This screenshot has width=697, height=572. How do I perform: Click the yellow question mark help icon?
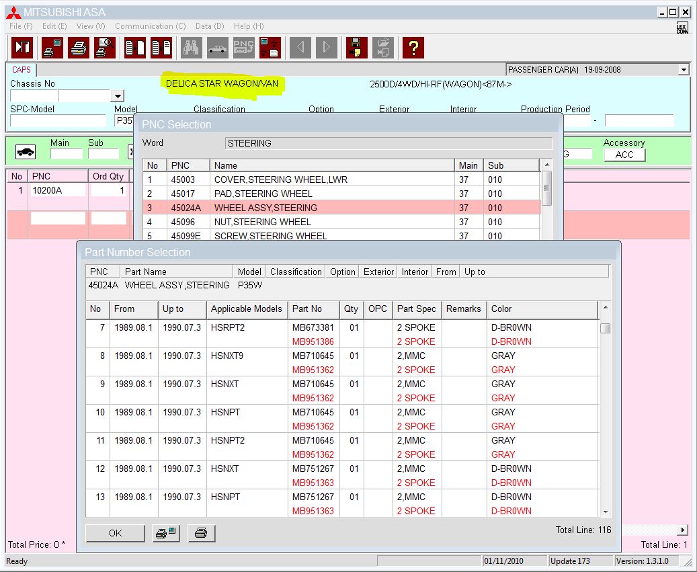pyautogui.click(x=413, y=48)
